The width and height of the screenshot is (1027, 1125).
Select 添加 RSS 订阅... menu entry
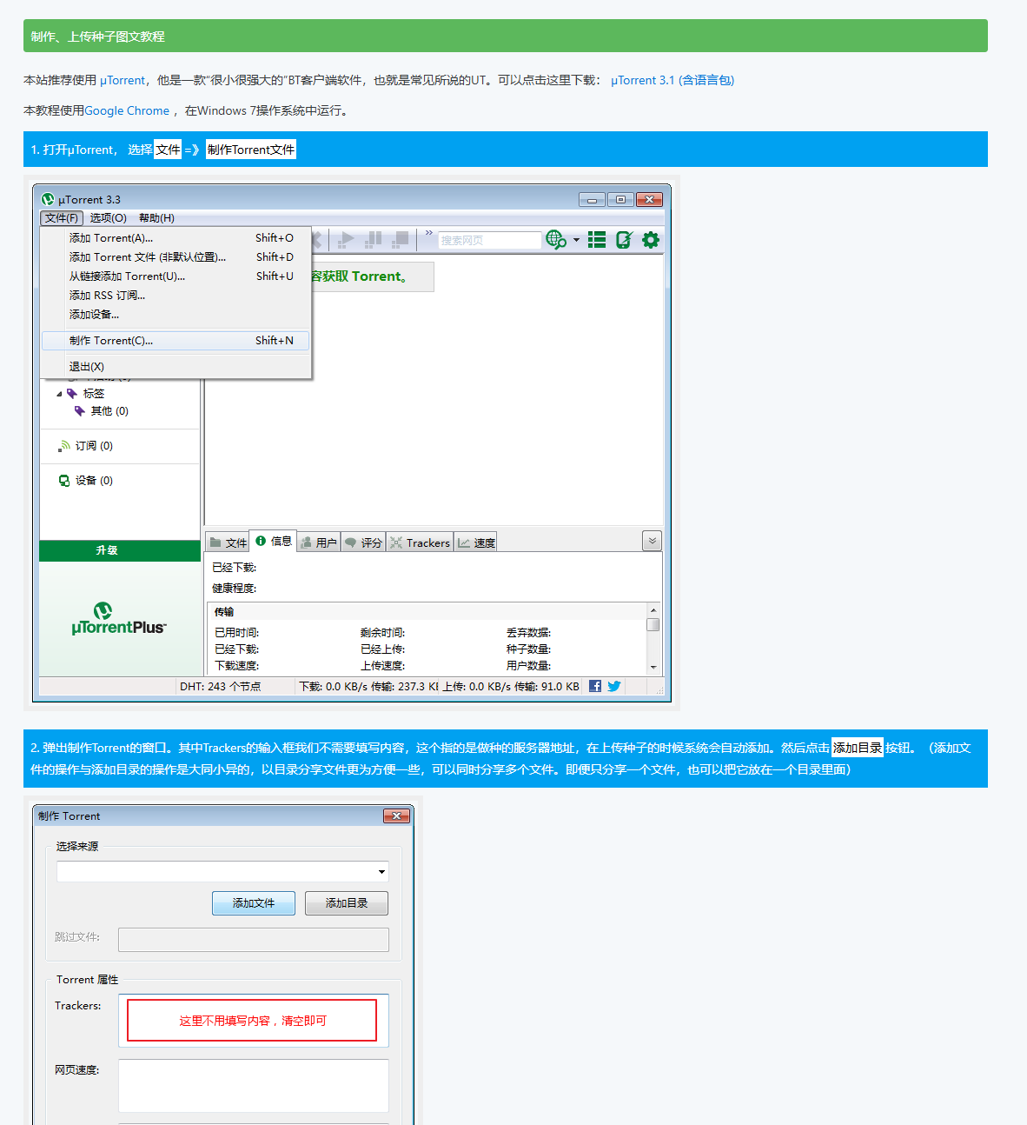[x=176, y=296]
